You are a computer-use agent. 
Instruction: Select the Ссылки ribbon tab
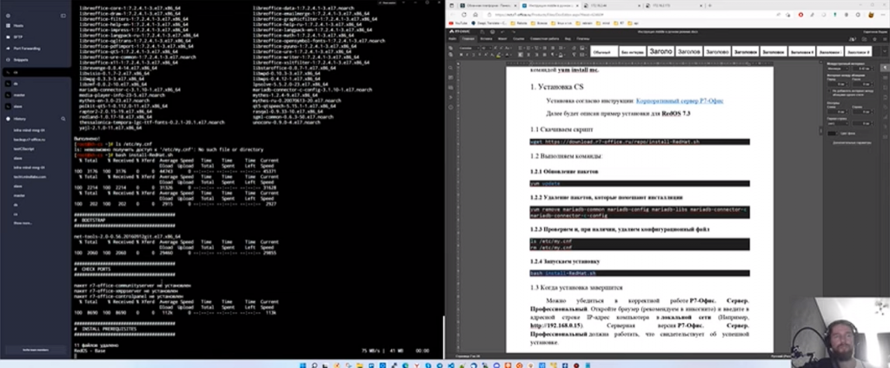tap(518, 38)
